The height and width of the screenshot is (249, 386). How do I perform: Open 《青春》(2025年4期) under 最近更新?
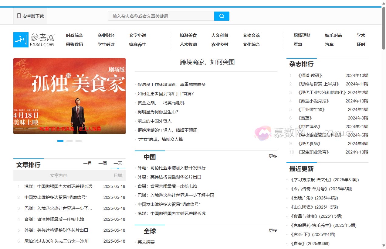pyautogui.click(x=311, y=243)
